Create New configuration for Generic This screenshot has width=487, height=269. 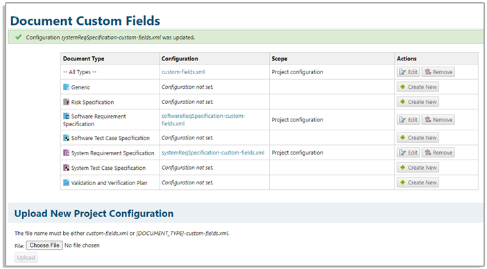[418, 87]
